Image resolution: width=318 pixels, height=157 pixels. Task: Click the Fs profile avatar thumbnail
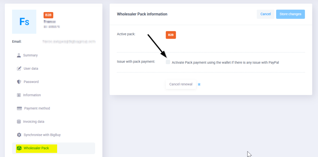tap(24, 22)
